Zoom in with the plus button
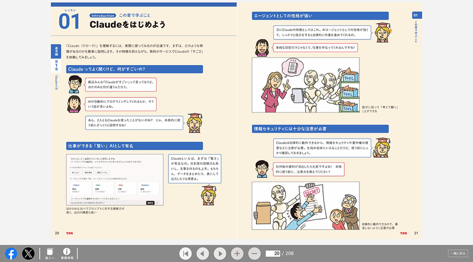This screenshot has width=473, height=262. coord(237,254)
